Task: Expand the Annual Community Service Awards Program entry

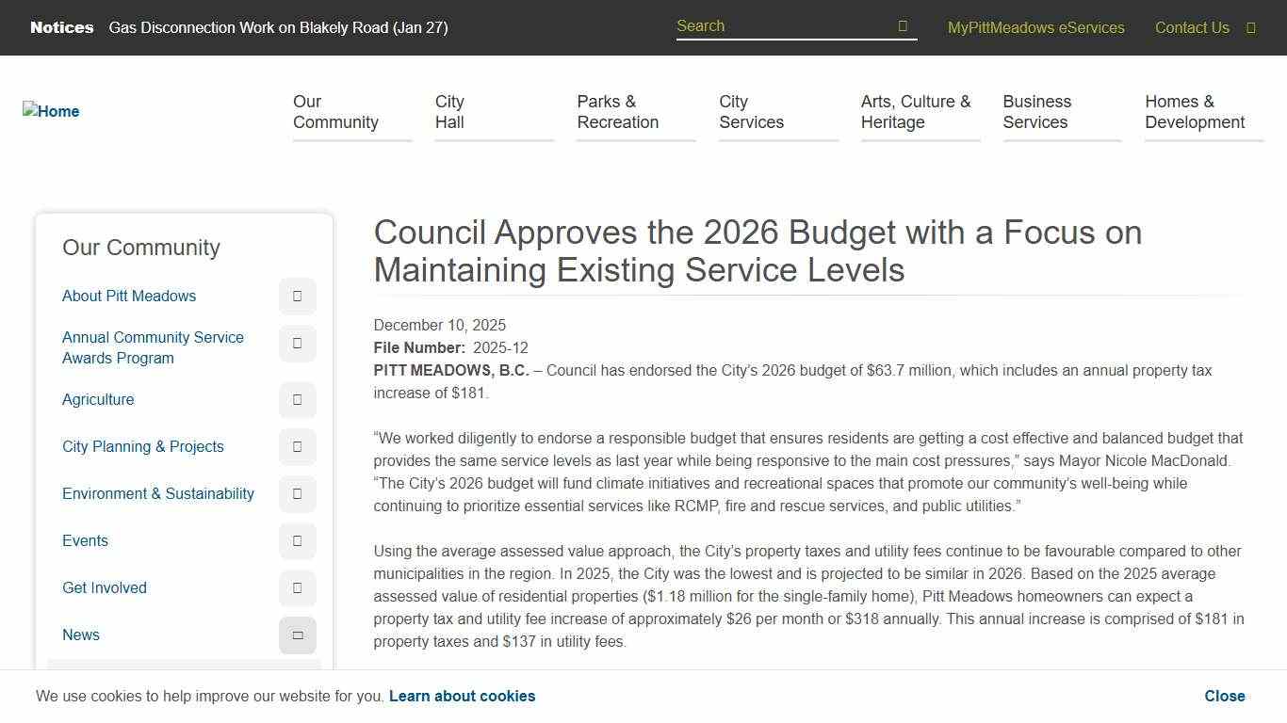Action: [x=297, y=343]
